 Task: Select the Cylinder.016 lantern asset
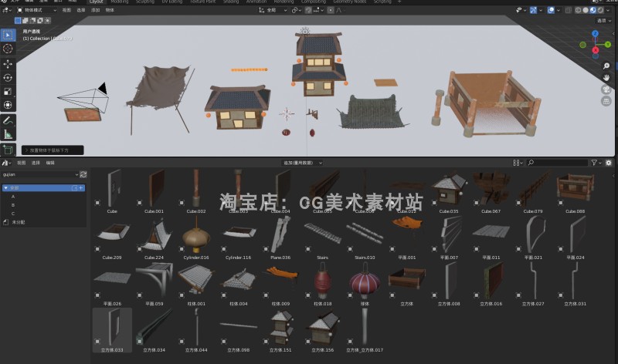tap(196, 238)
